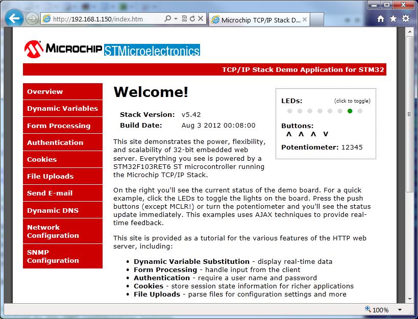Open the Overview menu item
Image resolution: width=418 pixels, height=319 pixels.
point(63,91)
